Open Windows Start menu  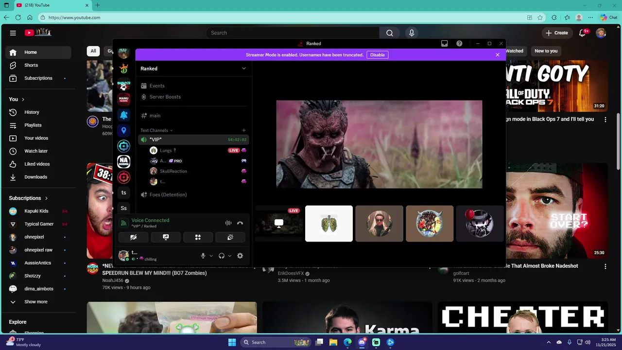232,342
